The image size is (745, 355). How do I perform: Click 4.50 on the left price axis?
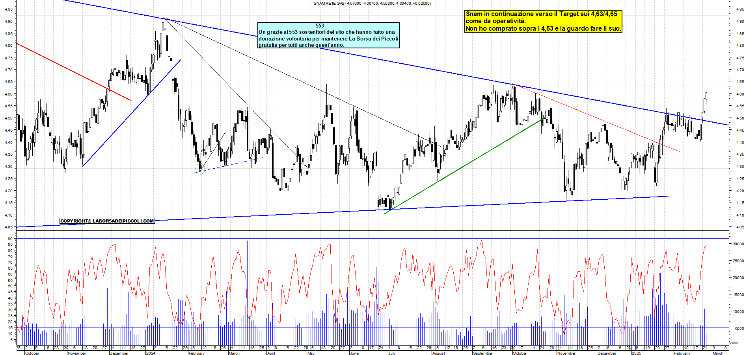tap(9, 118)
